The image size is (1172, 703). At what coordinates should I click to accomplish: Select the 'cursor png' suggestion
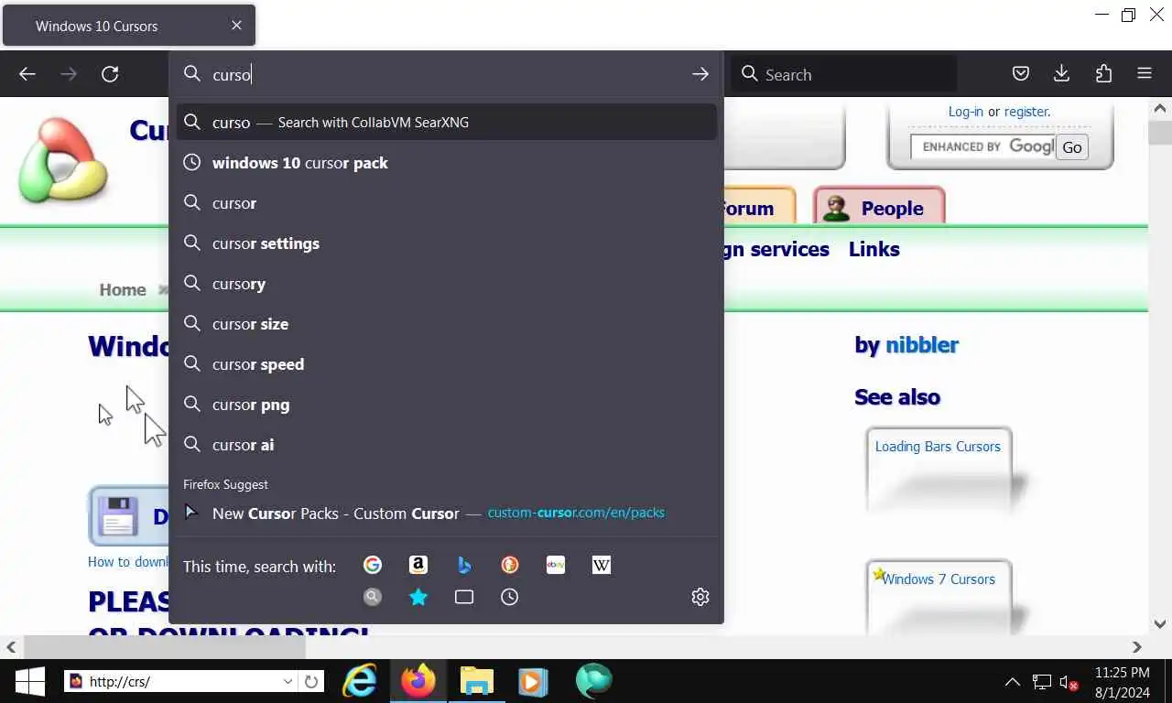[x=447, y=405]
